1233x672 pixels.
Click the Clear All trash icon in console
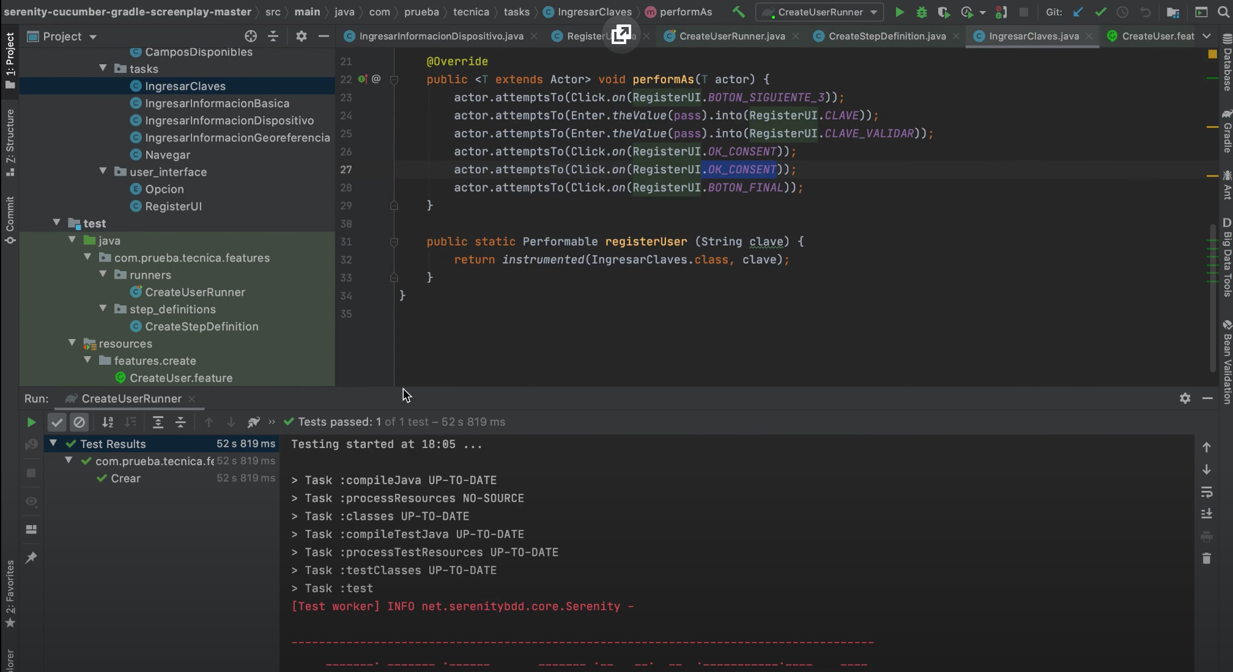[x=1206, y=559]
